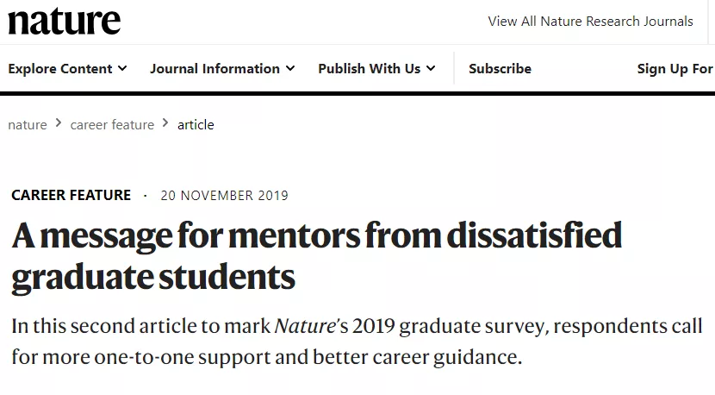Click the breadcrumb chevron after career feature
The width and height of the screenshot is (715, 395).
click(x=166, y=123)
